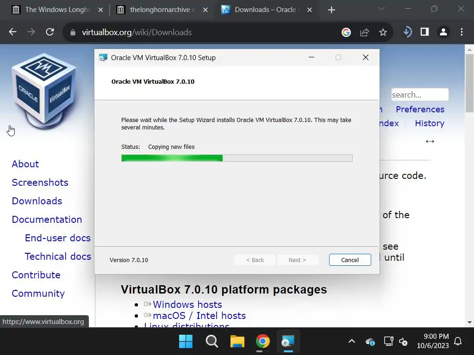Screen dimensions: 474x355
Task: Click VirtualBox installer taskbar icon
Action: click(x=288, y=342)
